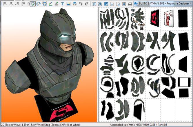The image size is (193, 127).
Task: Click the small page document icon
Action: (x=112, y=4)
